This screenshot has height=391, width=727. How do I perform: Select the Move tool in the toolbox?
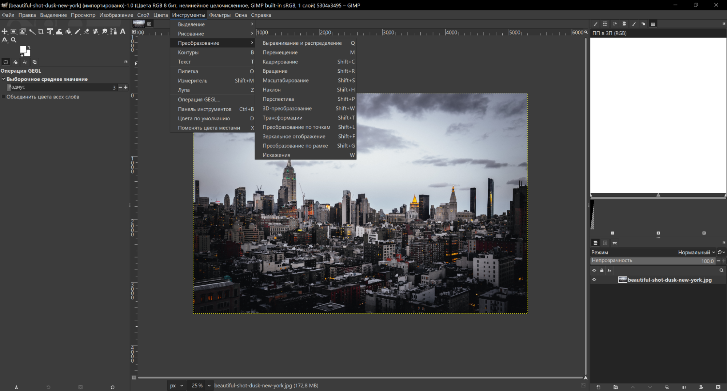[x=4, y=32]
